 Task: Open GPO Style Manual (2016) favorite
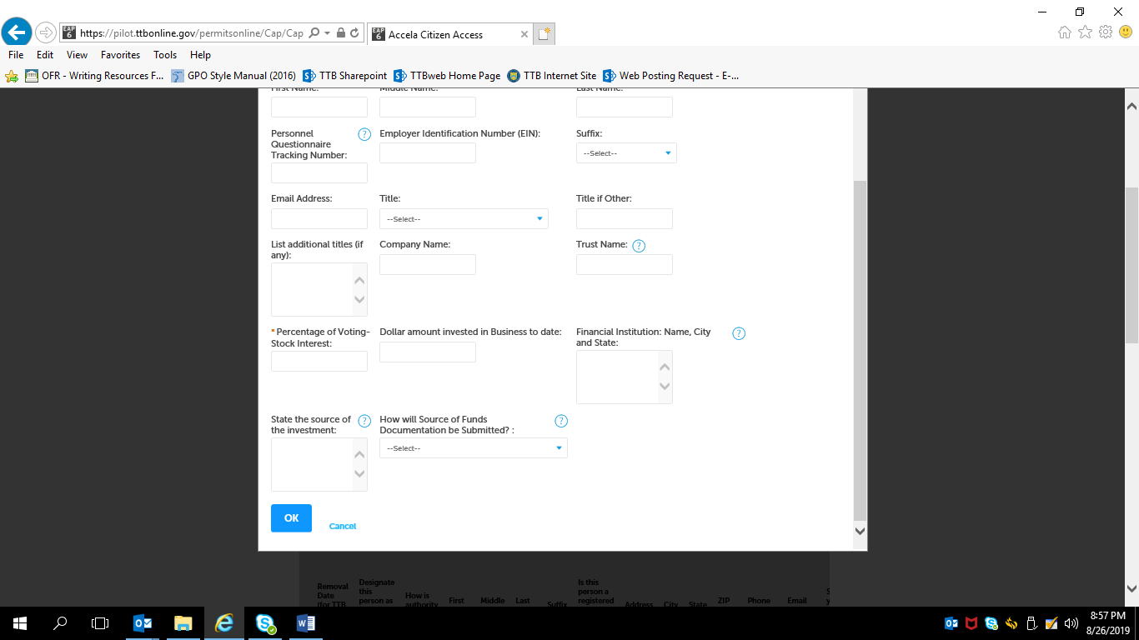pyautogui.click(x=233, y=76)
